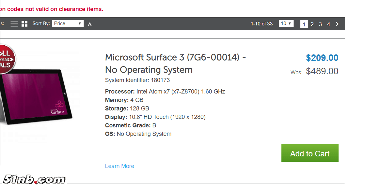This screenshot has height=187, width=365.
Task: Click the 51nb.com watermark logo
Action: coord(34,180)
